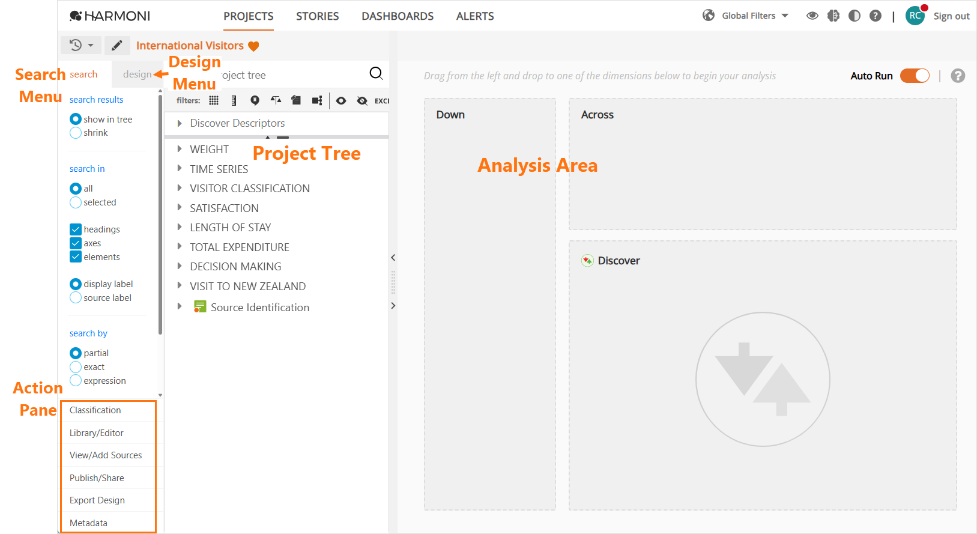This screenshot has width=977, height=534.
Task: Click the Discover icon in the analysis area
Action: [587, 261]
